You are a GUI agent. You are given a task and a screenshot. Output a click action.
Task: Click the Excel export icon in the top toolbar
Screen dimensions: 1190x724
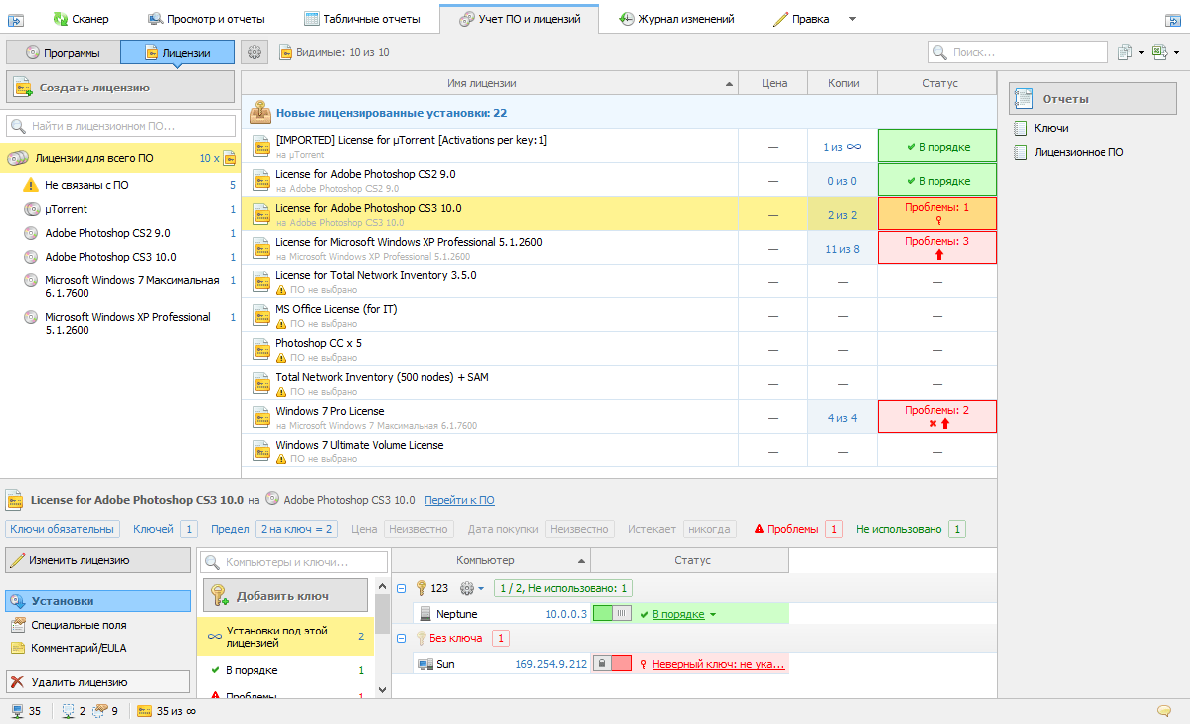point(1159,52)
